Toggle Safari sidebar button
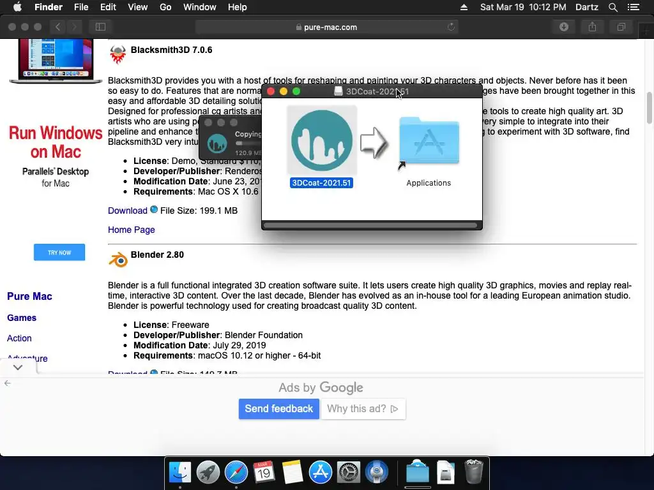The image size is (654, 490). coord(100,27)
